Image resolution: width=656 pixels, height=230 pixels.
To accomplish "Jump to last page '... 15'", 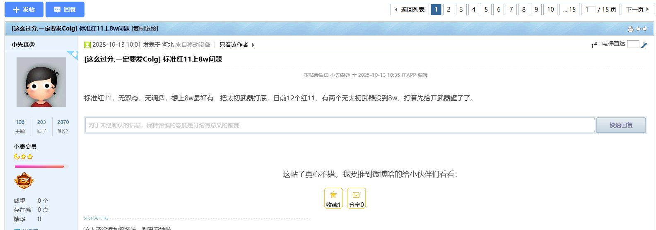I will (x=569, y=9).
